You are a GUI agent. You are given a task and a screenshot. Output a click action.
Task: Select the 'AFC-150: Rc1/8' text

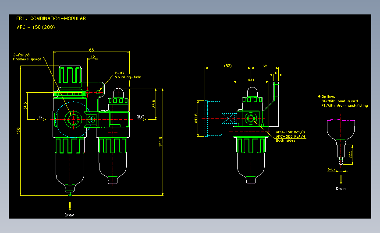click(x=290, y=132)
